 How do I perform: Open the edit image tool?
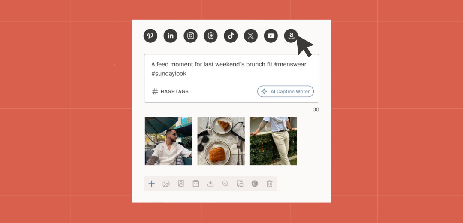(x=166, y=184)
